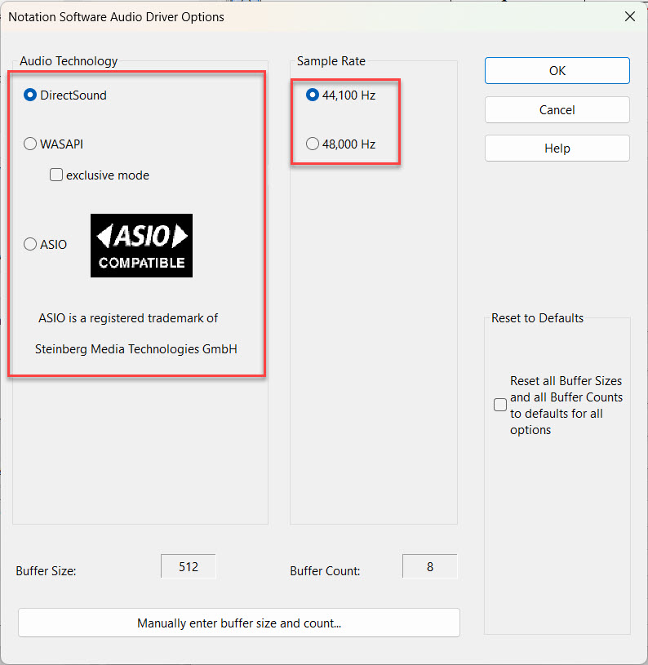This screenshot has height=665, width=648.
Task: Click the ASIO Compatible logo
Action: 141,246
